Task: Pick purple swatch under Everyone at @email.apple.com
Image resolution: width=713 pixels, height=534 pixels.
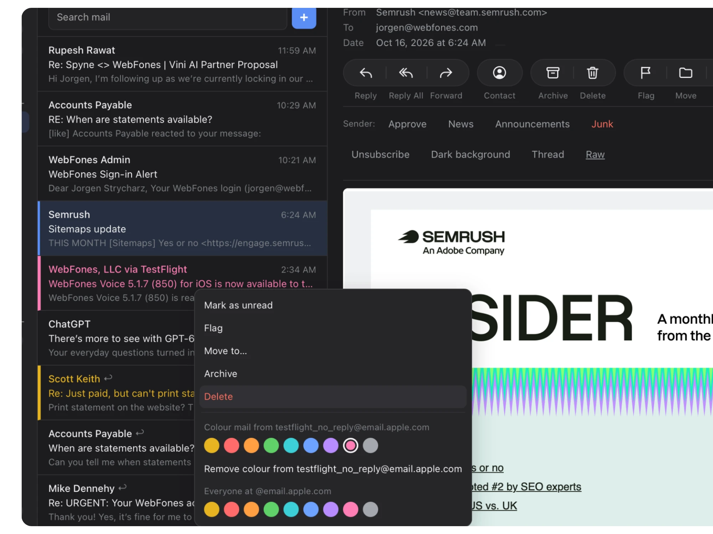Action: pyautogui.click(x=331, y=509)
